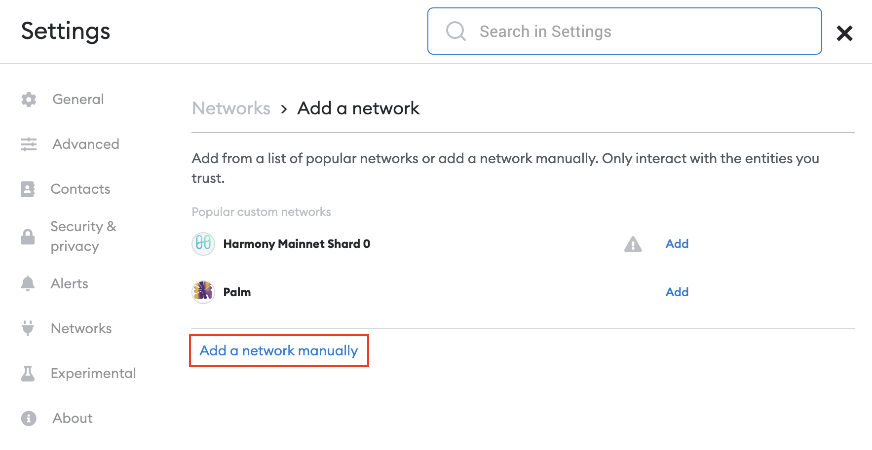Go back via Networks breadcrumb
Viewport: 872px width, 450px height.
click(x=231, y=108)
